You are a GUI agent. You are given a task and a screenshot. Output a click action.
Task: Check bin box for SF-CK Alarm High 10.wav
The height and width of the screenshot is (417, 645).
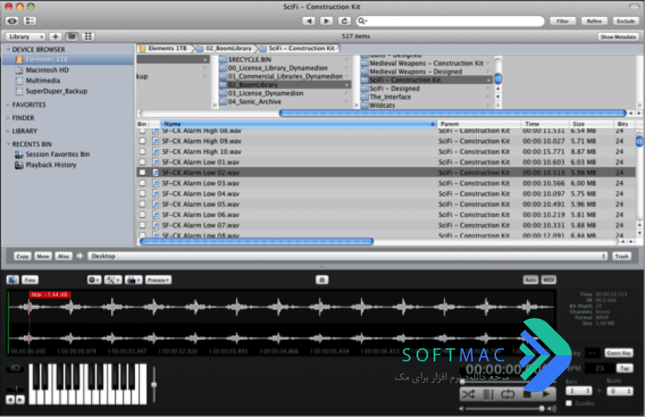(142, 151)
